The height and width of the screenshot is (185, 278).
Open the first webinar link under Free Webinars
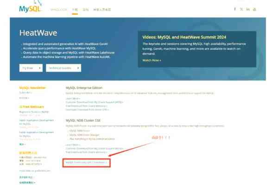[x=34, y=112]
